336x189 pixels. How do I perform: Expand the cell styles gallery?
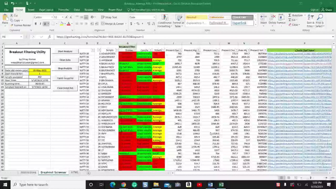click(256, 25)
